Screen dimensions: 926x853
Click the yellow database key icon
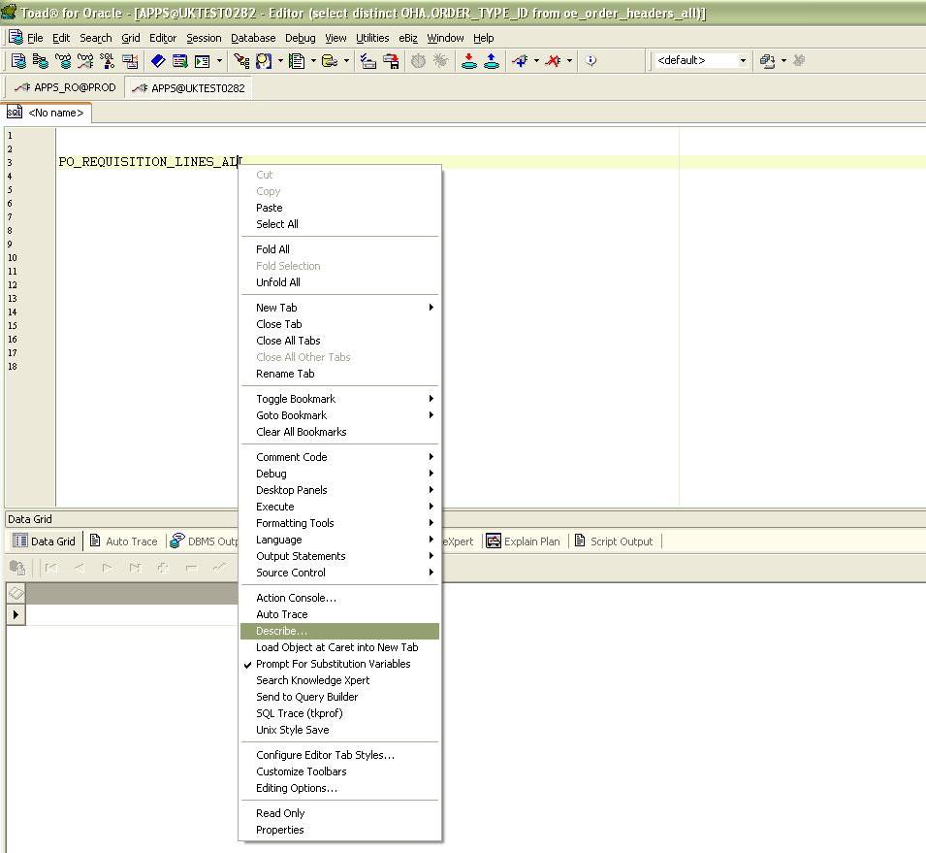(329, 60)
